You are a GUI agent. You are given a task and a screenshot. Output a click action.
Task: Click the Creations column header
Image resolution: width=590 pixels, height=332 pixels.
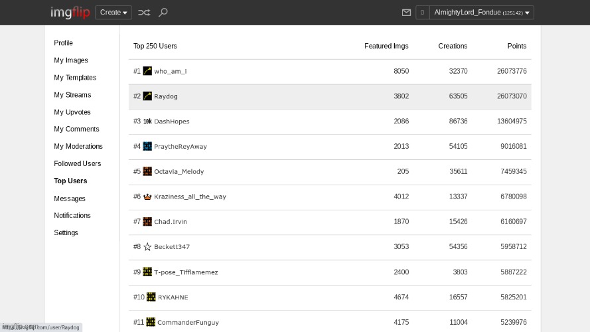(453, 46)
